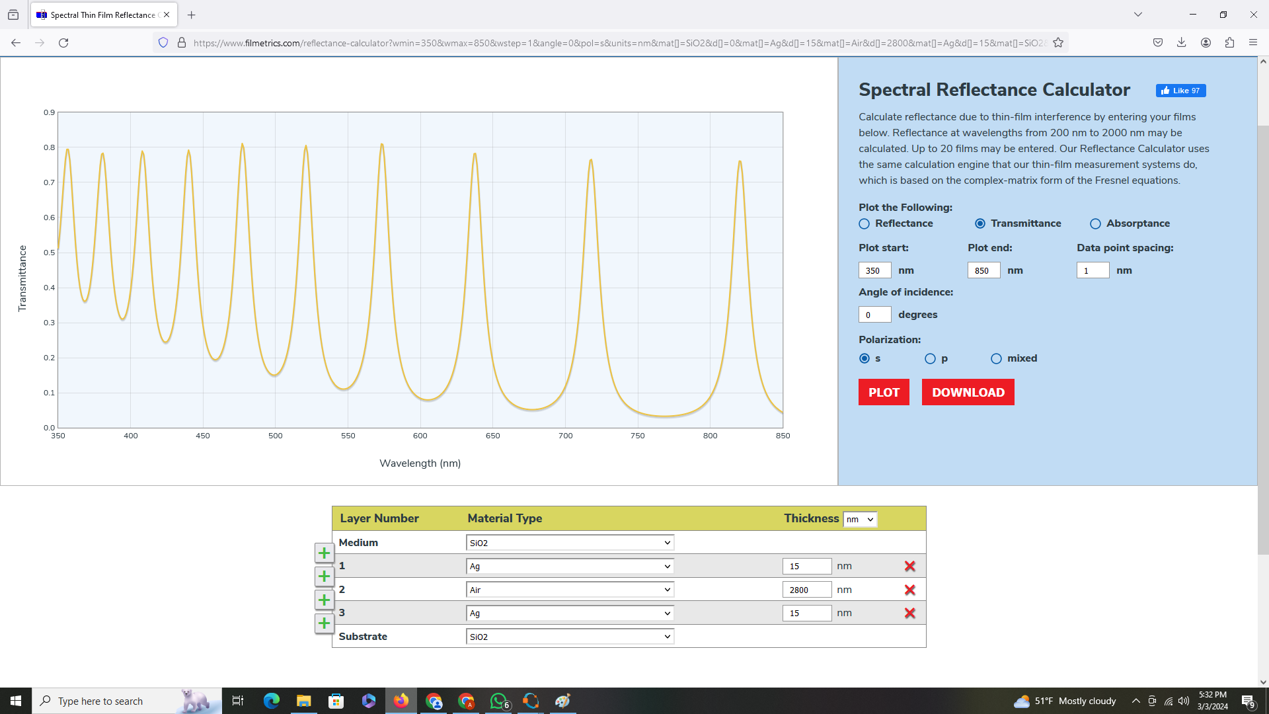Switch to the Spectral Thin Film Reflectance tab

tap(99, 15)
